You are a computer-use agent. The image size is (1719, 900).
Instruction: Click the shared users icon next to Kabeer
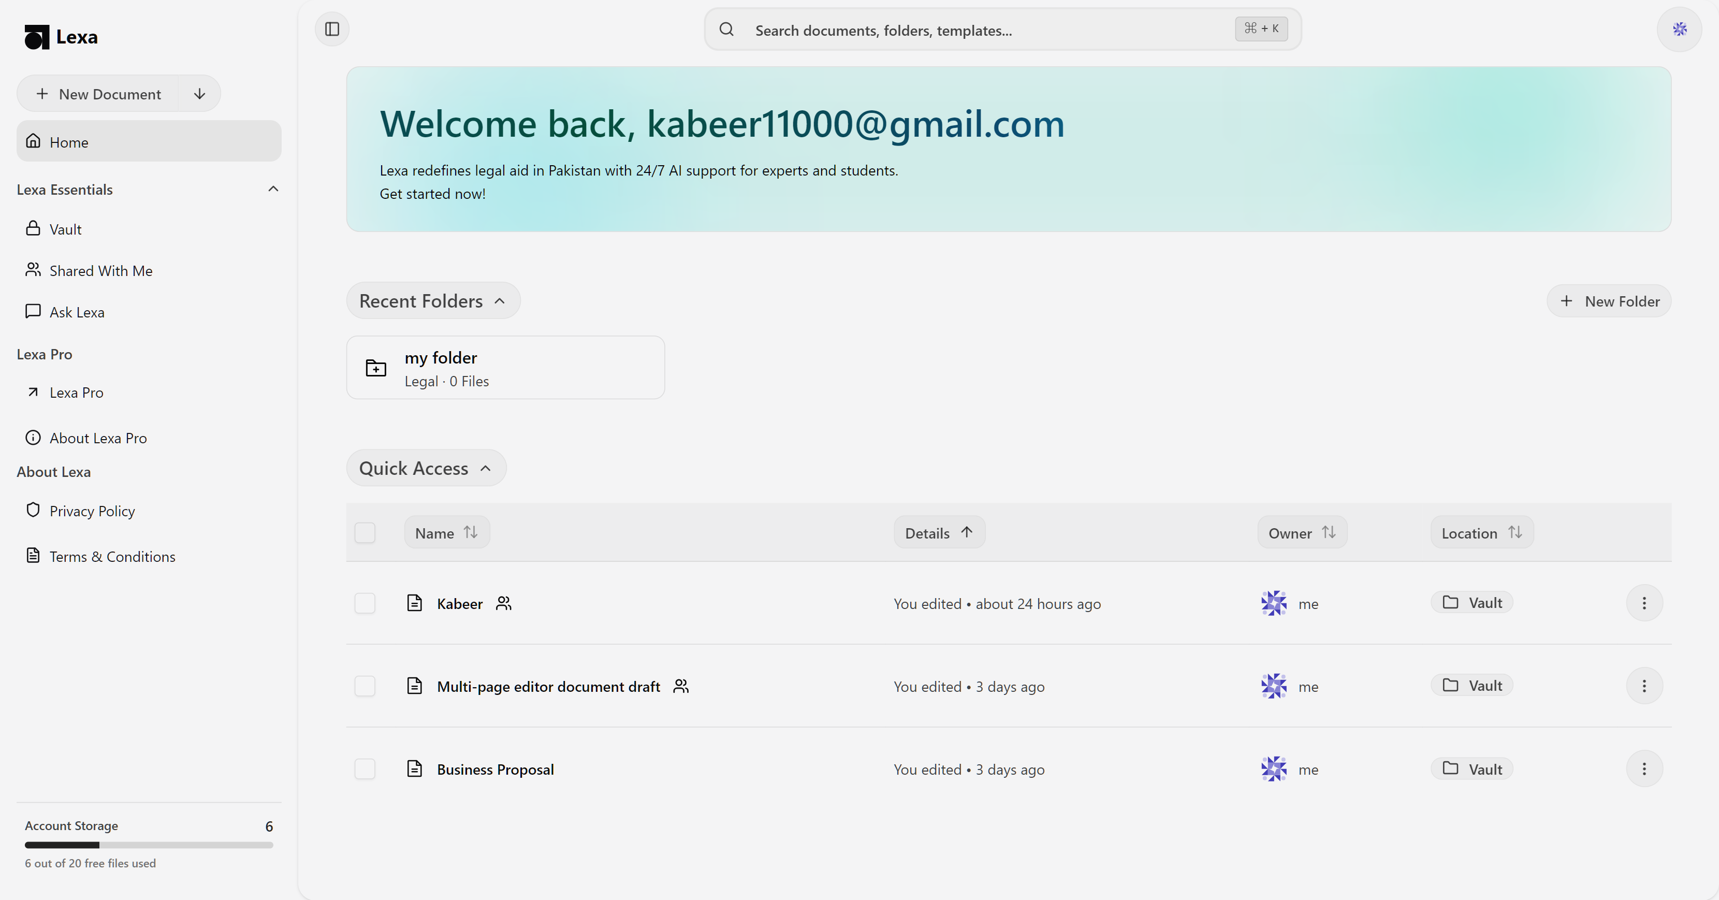pos(504,603)
